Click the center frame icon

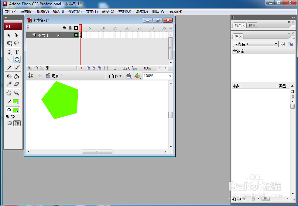[x=82, y=68]
